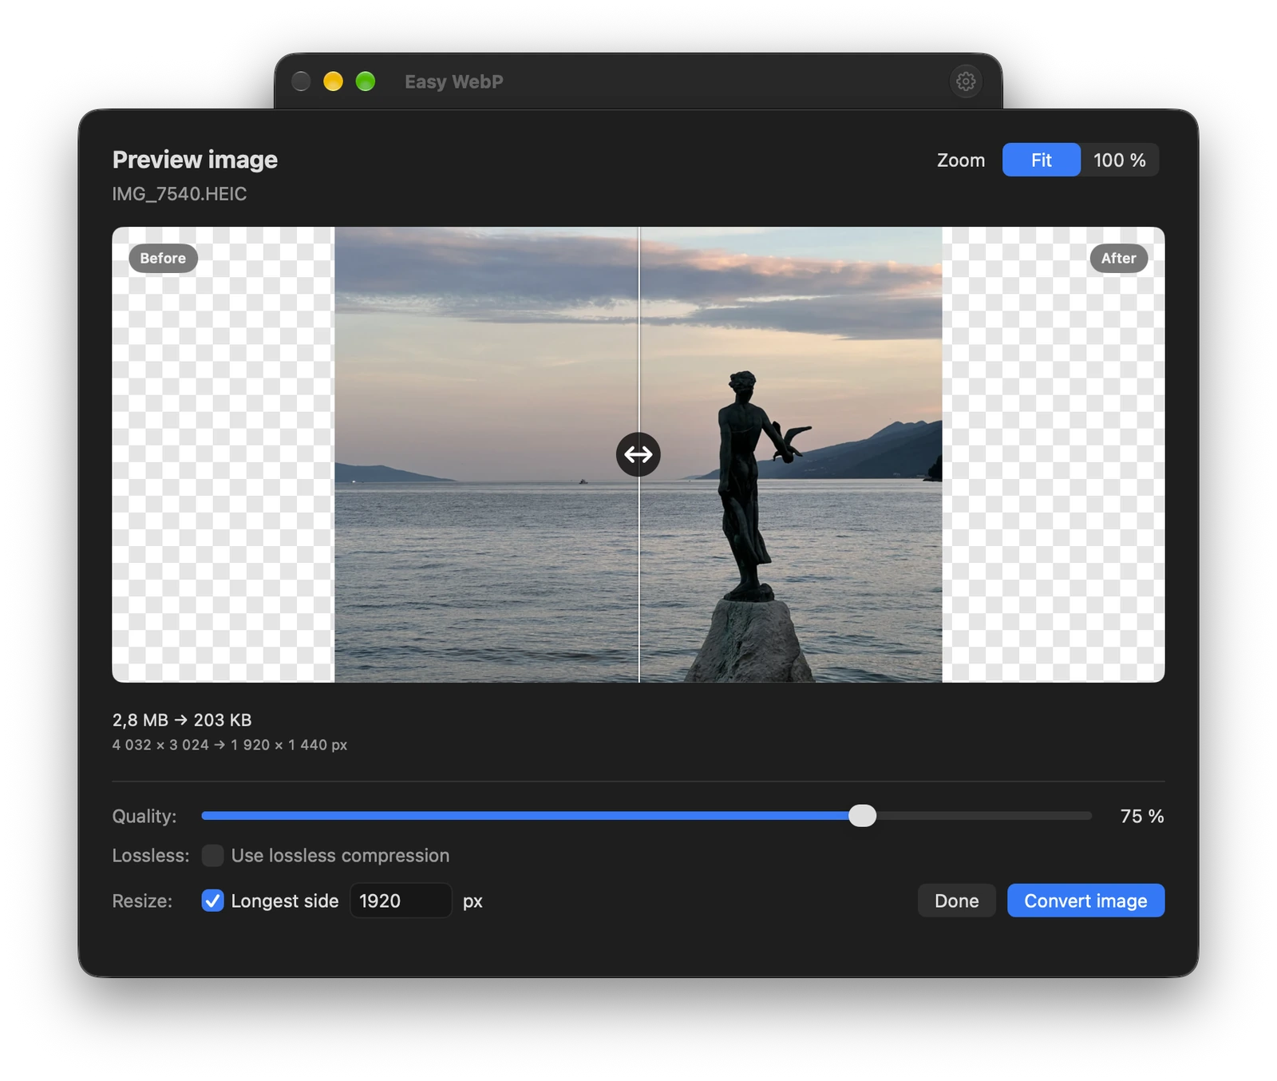Click the After label badge
The image size is (1277, 1081).
click(1118, 258)
